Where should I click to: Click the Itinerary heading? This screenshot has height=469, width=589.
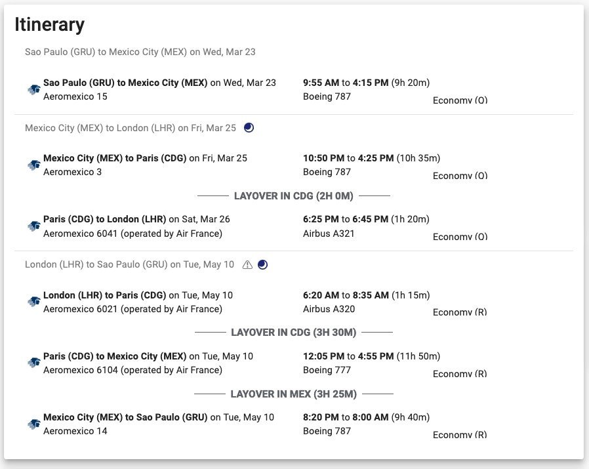pyautogui.click(x=50, y=25)
